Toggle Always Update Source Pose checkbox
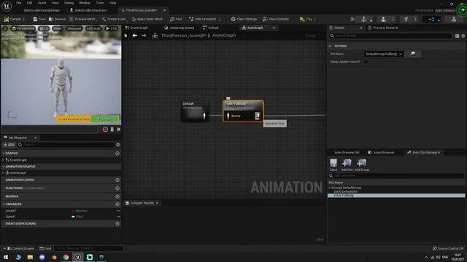The height and width of the screenshot is (262, 467). [x=366, y=62]
